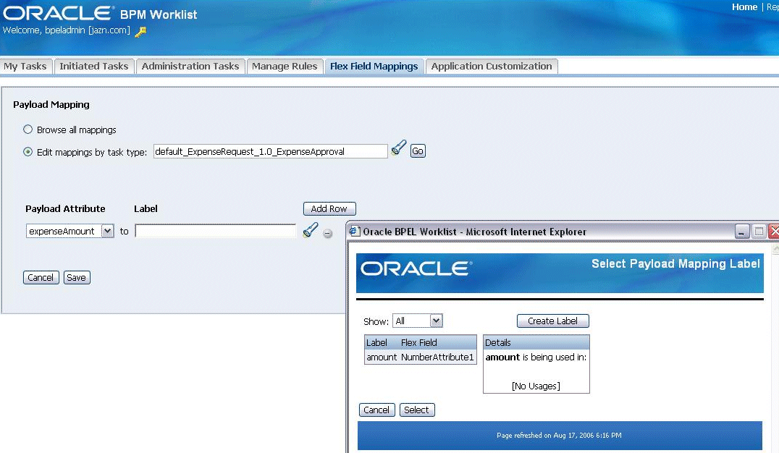This screenshot has height=453, width=779.
Task: Click the Add Row button
Action: [x=329, y=208]
